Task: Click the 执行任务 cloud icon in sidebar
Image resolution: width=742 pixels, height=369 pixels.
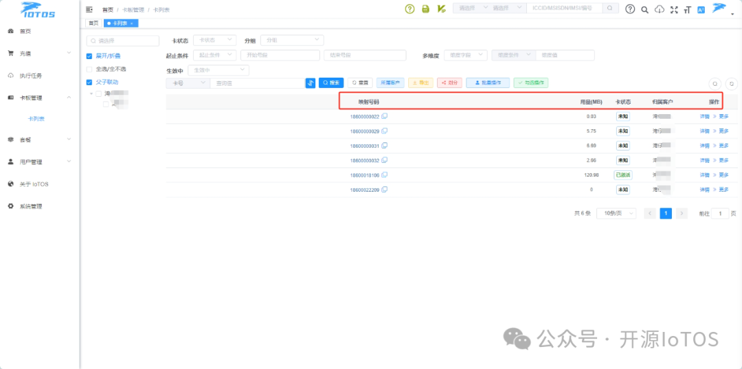Action: pyautogui.click(x=11, y=76)
